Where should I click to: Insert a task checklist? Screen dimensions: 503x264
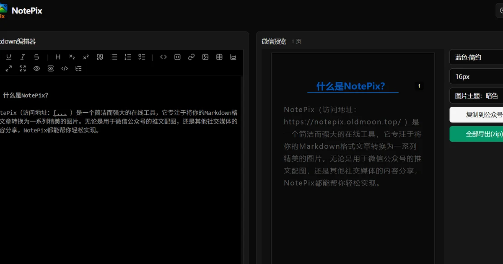coord(142,57)
